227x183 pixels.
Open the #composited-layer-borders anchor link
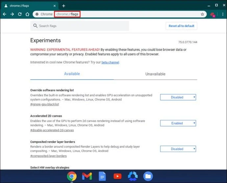(48, 156)
